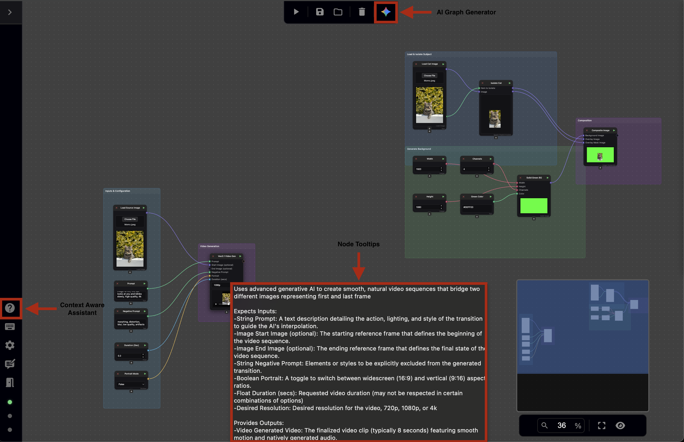The image size is (684, 442).
Task: Open the context-aware help assistant
Action: click(x=10, y=308)
